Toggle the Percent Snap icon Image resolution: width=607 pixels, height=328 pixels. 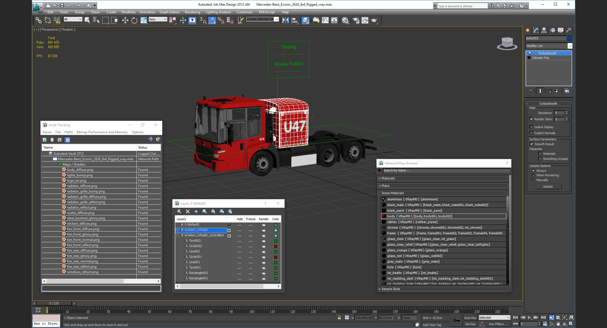(221, 20)
